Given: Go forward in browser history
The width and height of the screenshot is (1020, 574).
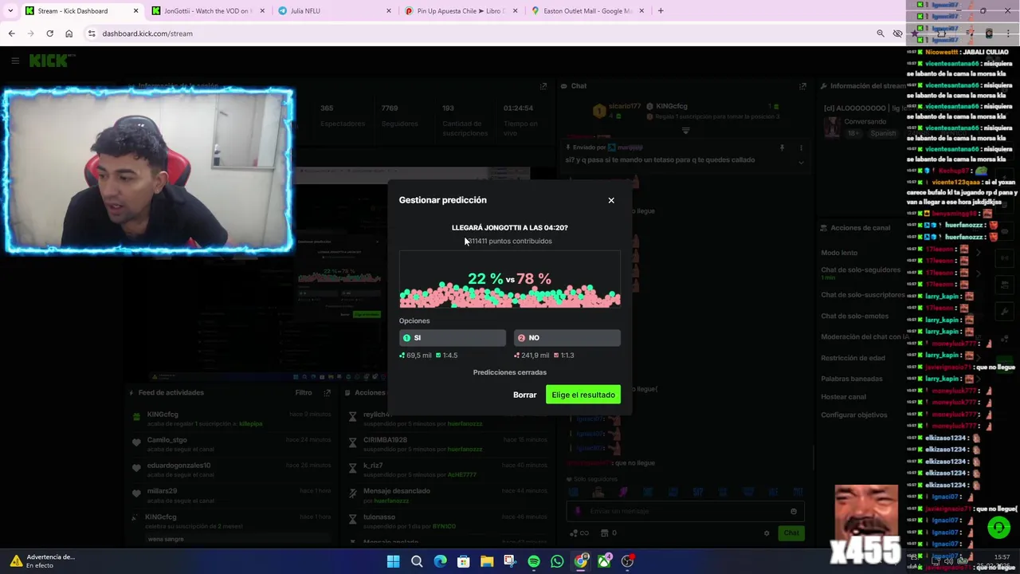Looking at the screenshot, I should pyautogui.click(x=30, y=33).
